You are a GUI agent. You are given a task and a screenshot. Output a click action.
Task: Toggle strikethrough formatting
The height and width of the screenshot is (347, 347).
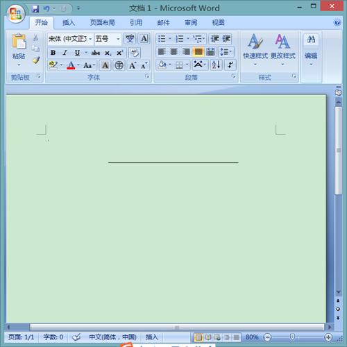point(96,53)
